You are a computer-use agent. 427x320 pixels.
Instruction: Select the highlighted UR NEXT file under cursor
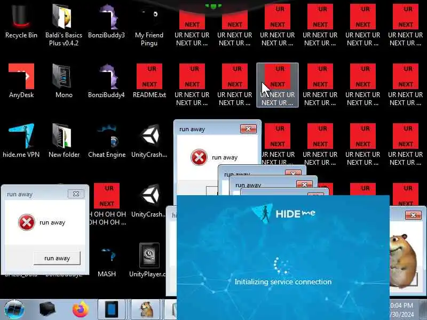[278, 85]
